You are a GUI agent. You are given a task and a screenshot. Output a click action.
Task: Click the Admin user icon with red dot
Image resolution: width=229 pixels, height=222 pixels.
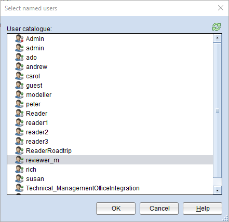[19, 38]
